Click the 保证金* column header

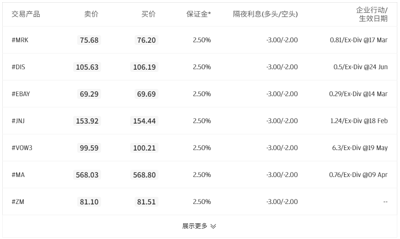199,14
